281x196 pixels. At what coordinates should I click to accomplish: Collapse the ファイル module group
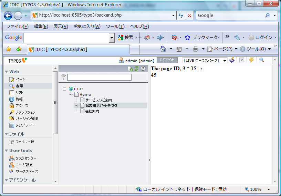pos(7,134)
